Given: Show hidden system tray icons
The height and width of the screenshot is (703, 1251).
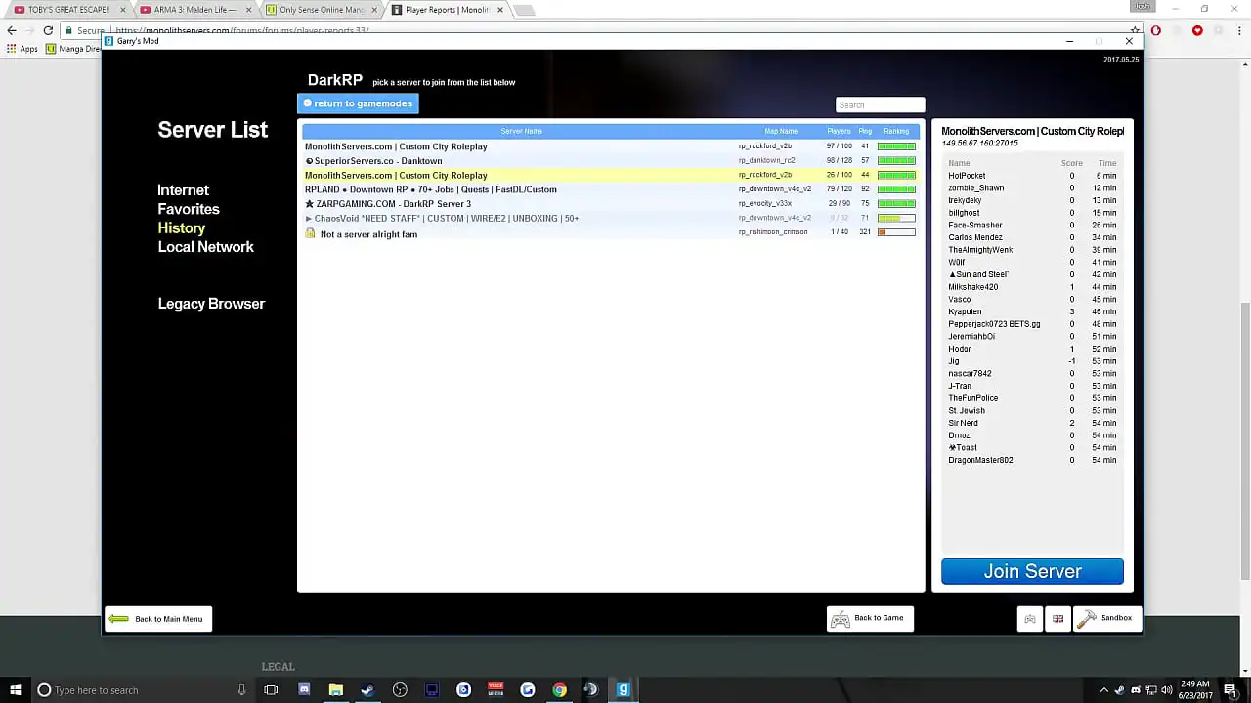Looking at the screenshot, I should (x=1104, y=690).
